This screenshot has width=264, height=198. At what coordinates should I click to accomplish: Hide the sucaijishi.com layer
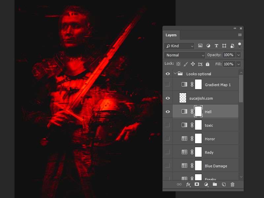tap(168, 98)
